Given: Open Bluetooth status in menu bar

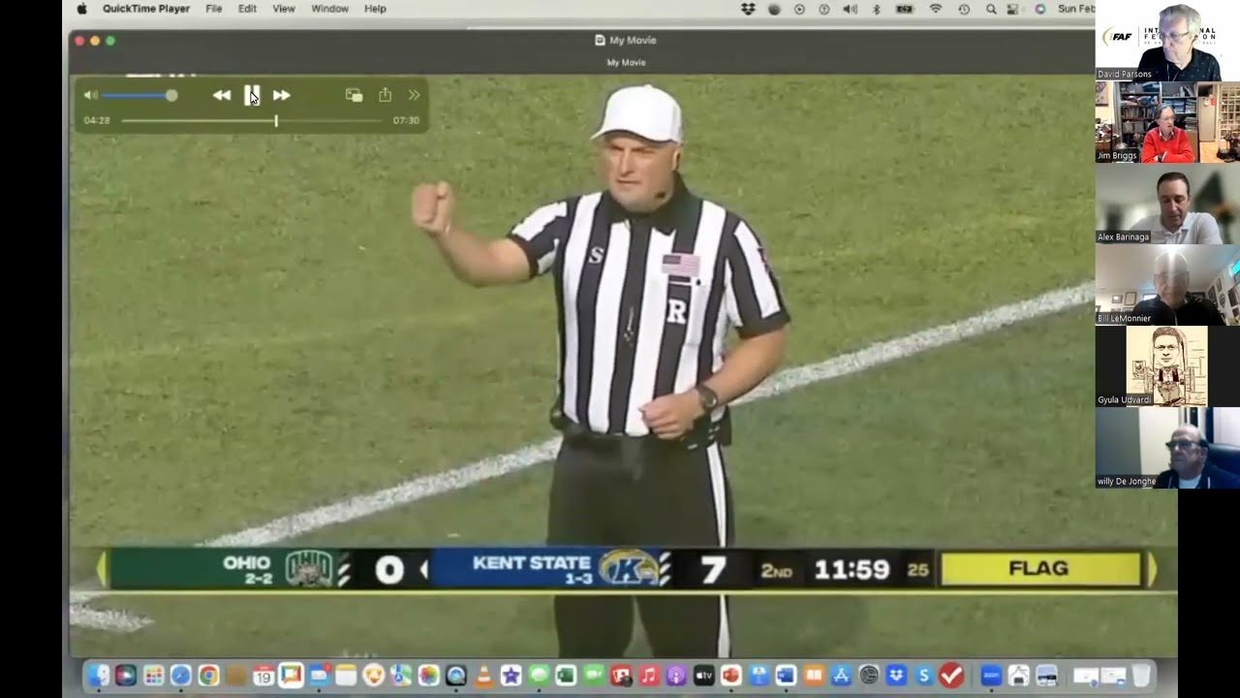Looking at the screenshot, I should (x=877, y=9).
